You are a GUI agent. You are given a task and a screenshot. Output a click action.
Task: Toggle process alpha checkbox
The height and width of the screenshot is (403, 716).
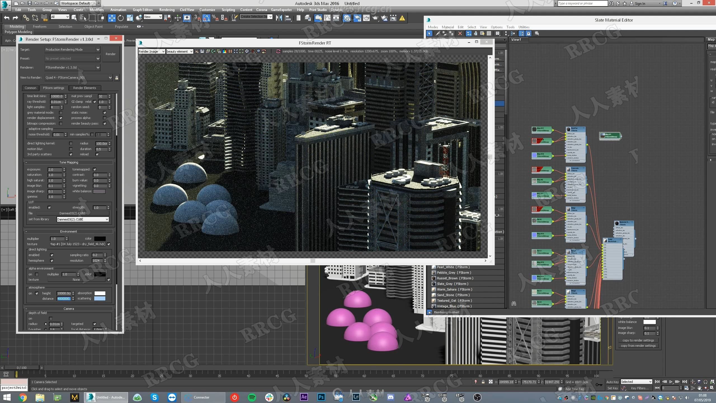point(105,118)
